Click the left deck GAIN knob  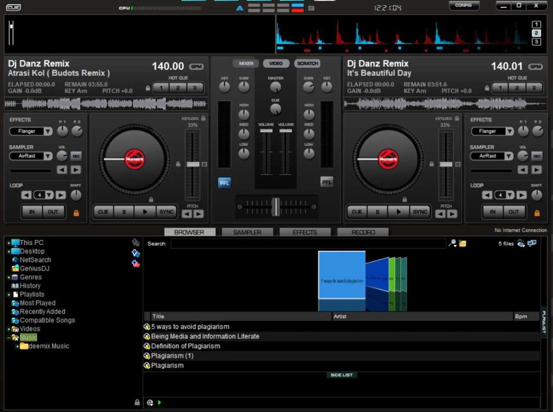click(x=244, y=88)
